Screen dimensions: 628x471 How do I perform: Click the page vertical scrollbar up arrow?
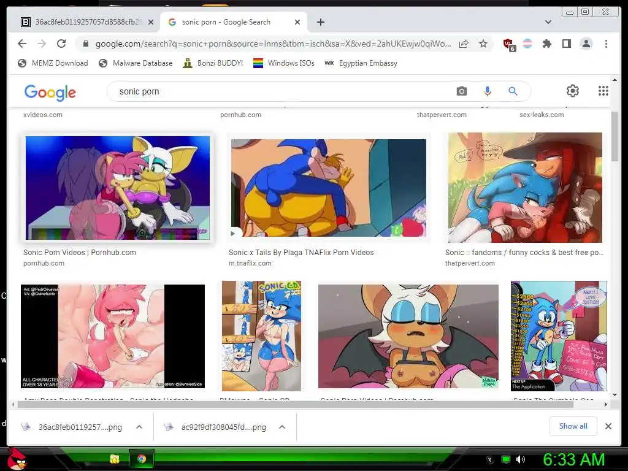tap(615, 80)
